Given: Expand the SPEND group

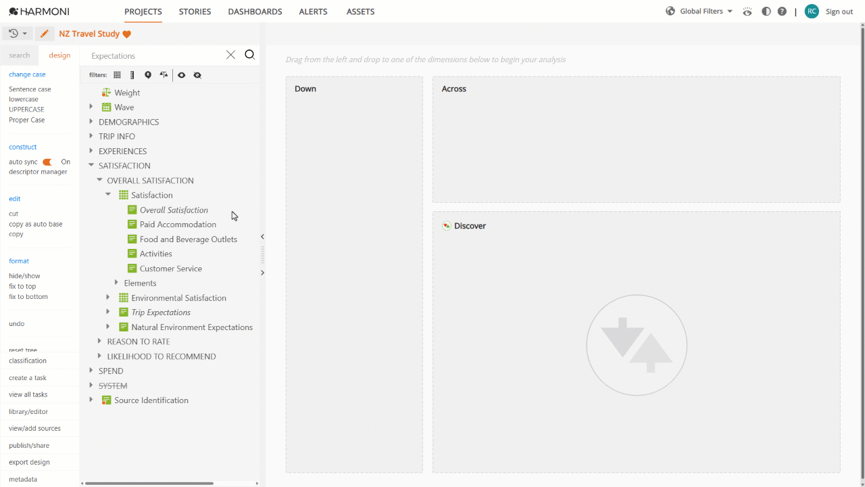Looking at the screenshot, I should [x=91, y=371].
